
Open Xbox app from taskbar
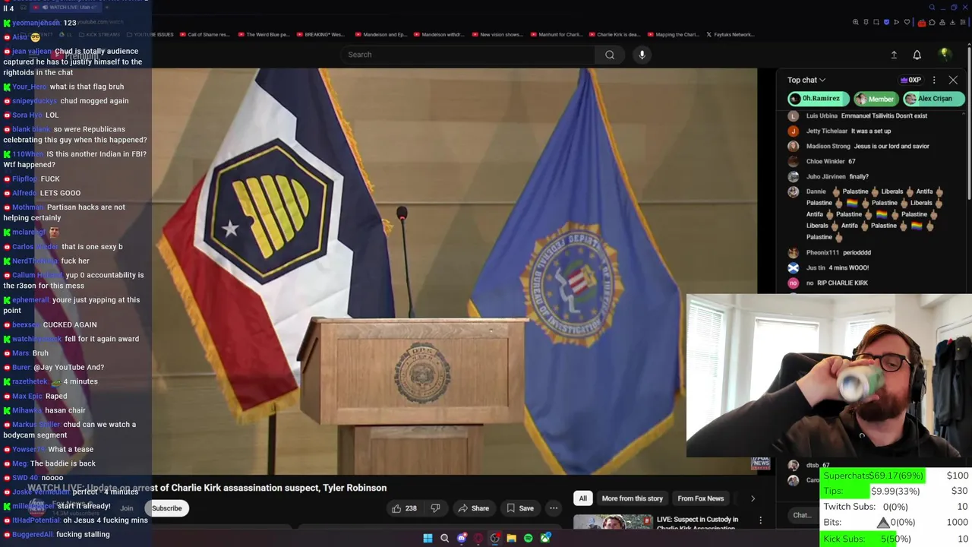pyautogui.click(x=544, y=538)
